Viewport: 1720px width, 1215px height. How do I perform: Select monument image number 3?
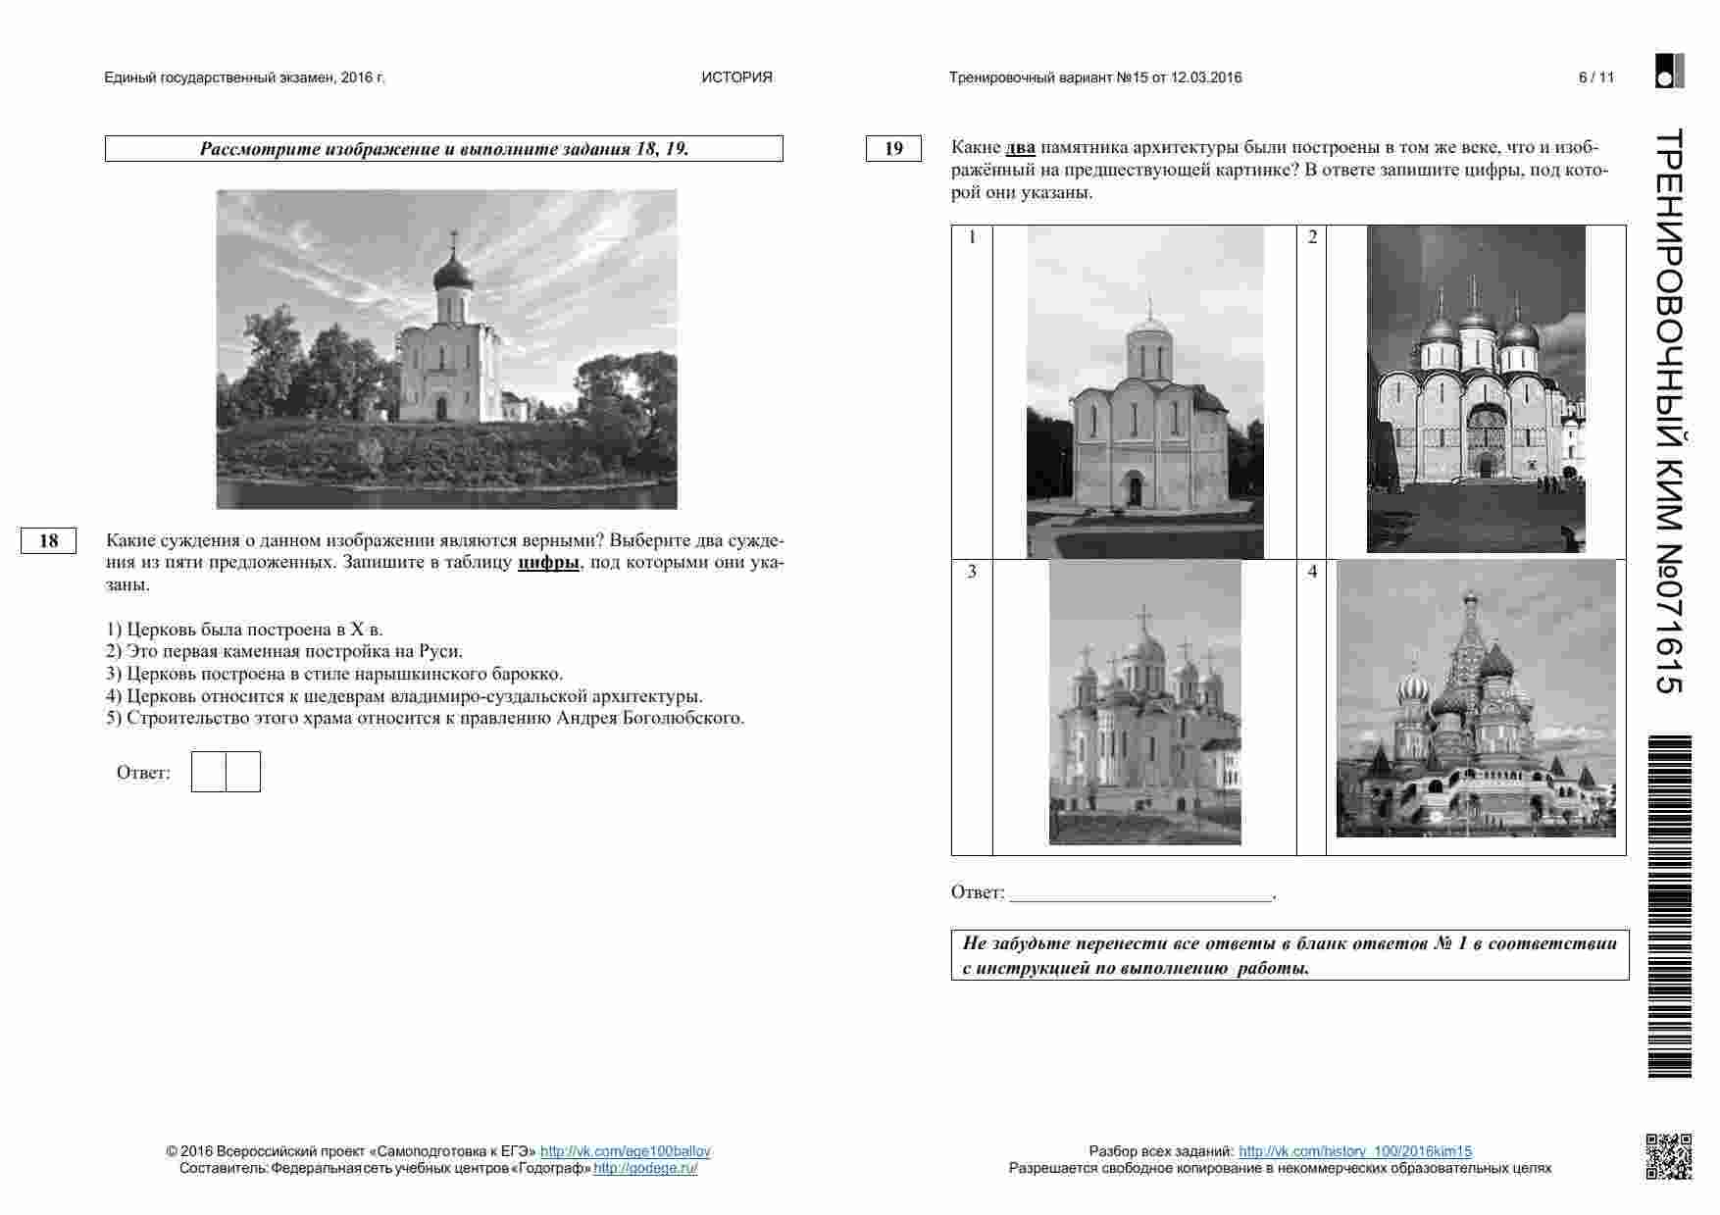[1144, 702]
